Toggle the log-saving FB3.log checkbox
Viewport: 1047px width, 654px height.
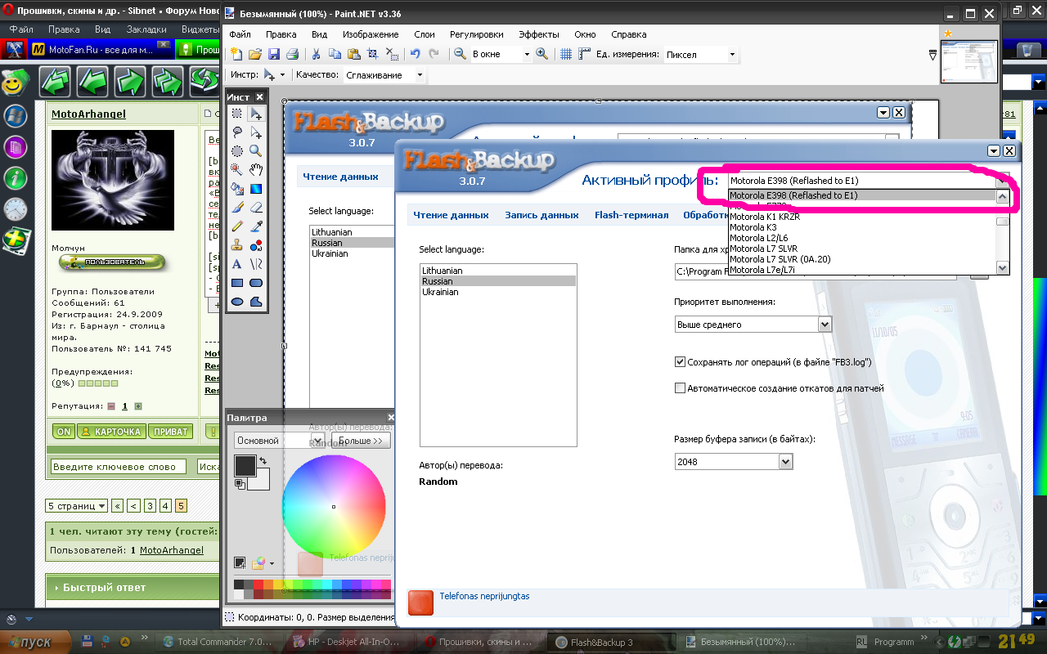(x=680, y=362)
